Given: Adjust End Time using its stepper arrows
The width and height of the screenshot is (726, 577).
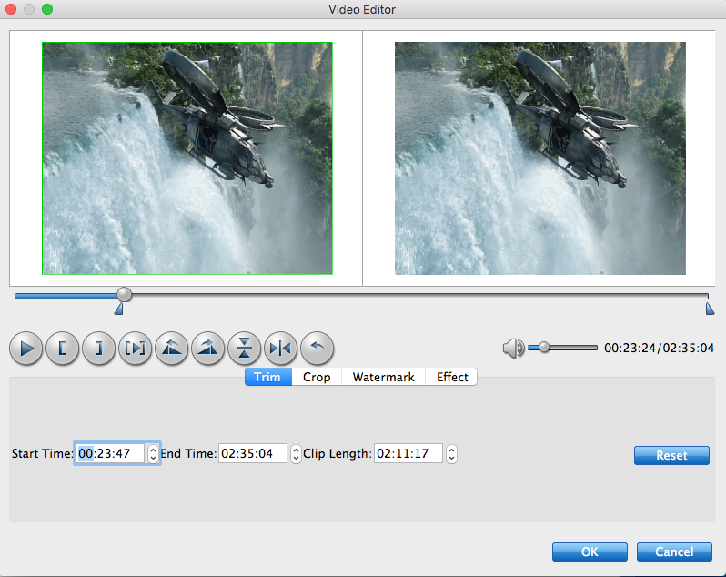Looking at the screenshot, I should (x=296, y=453).
